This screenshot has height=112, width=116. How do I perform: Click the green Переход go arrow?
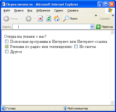coord(98,27)
